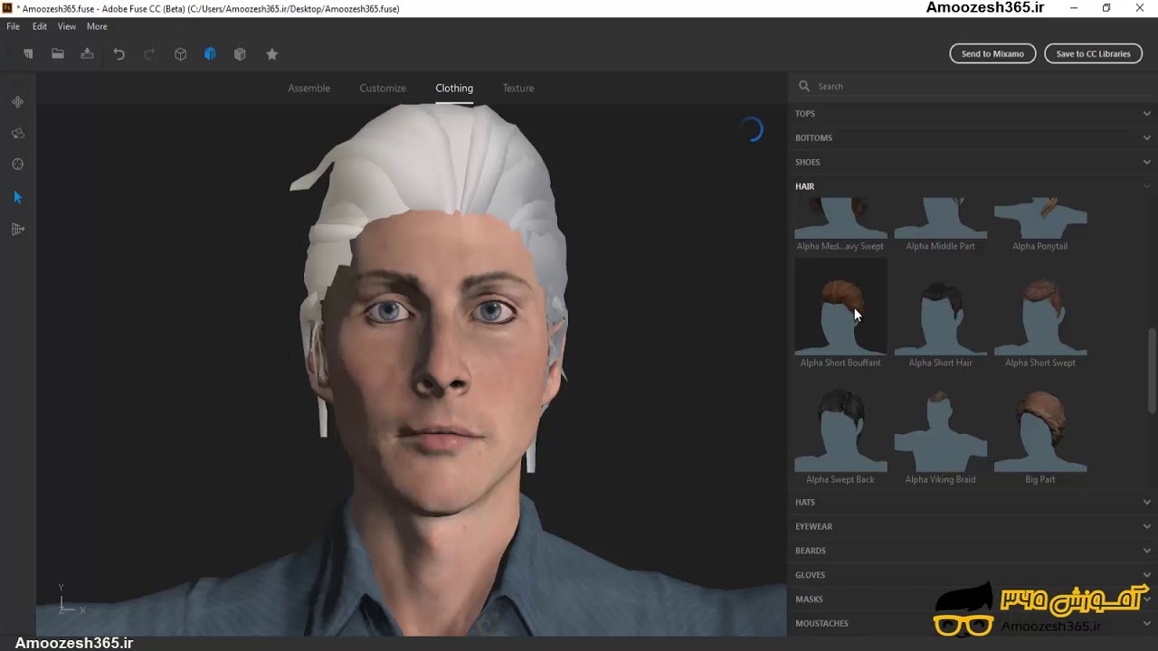The image size is (1158, 651).
Task: Expand the BEARDS category
Action: (x=973, y=551)
